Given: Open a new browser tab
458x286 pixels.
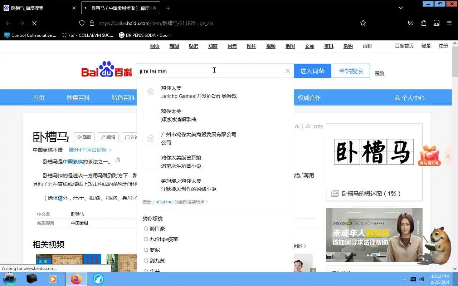Looking at the screenshot, I should click(x=168, y=8).
